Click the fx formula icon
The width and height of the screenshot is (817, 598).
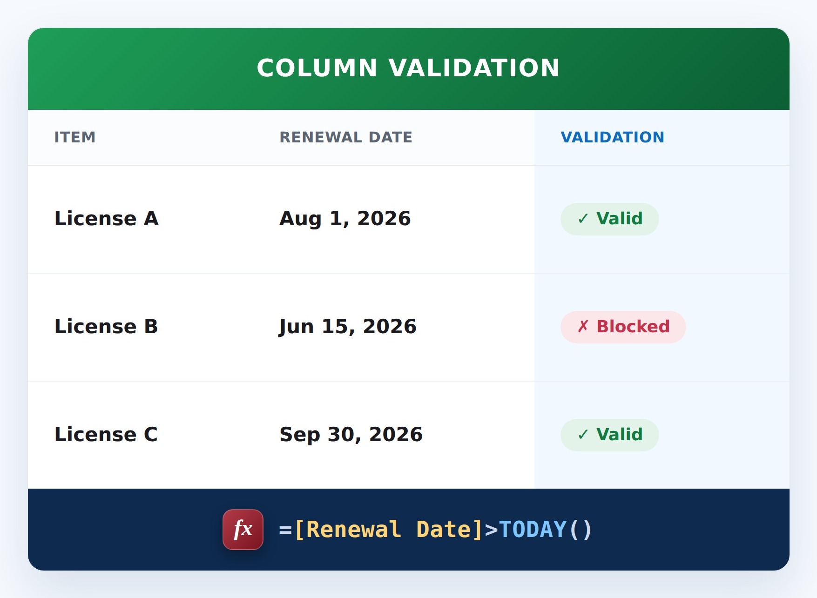[243, 530]
